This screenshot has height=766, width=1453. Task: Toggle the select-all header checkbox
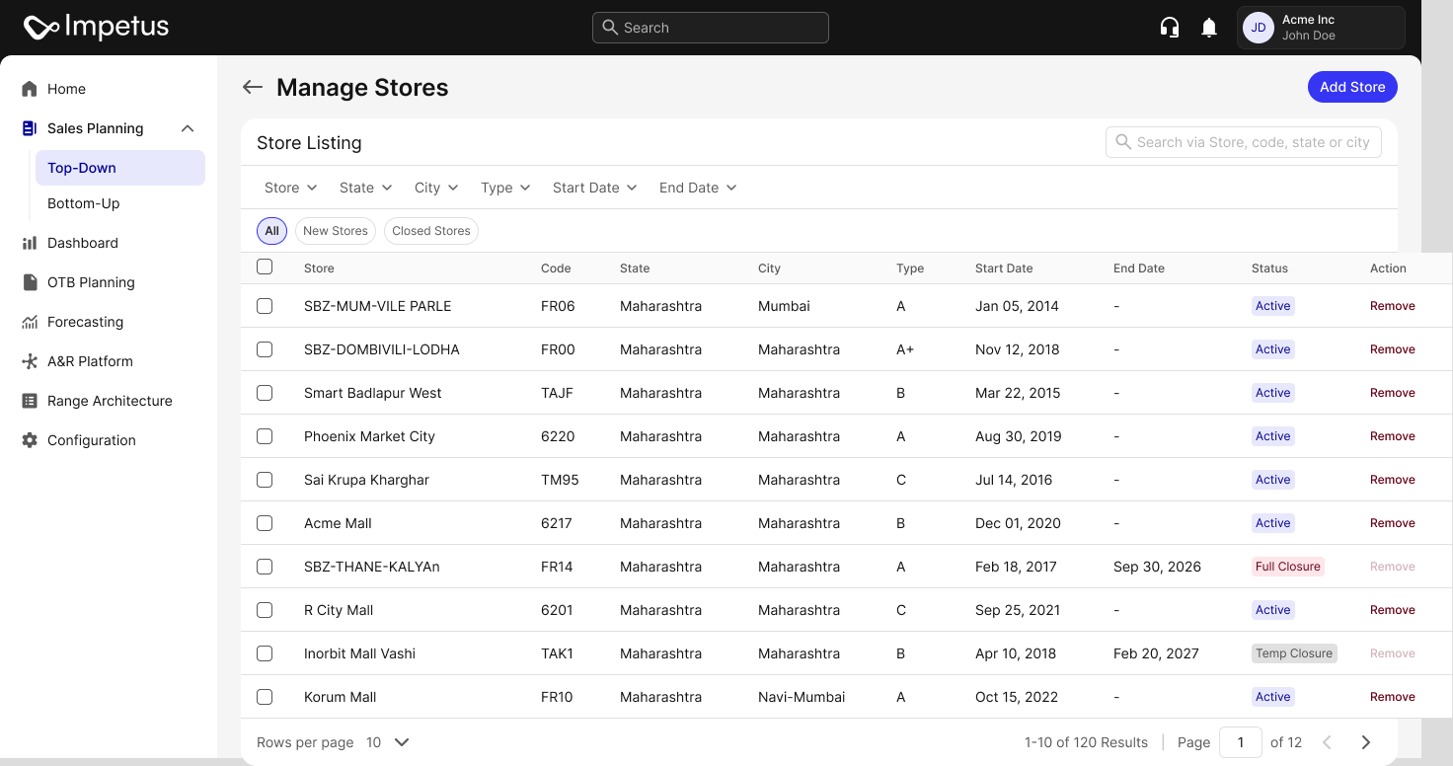click(265, 267)
